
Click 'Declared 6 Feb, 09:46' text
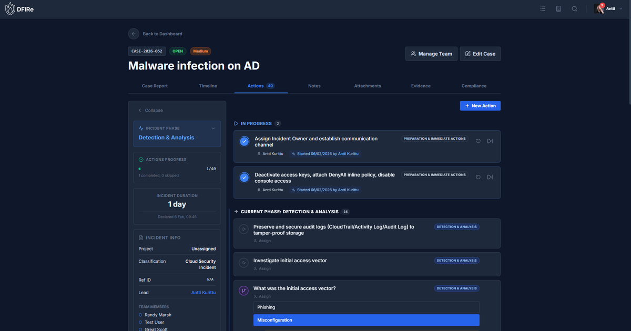click(177, 216)
